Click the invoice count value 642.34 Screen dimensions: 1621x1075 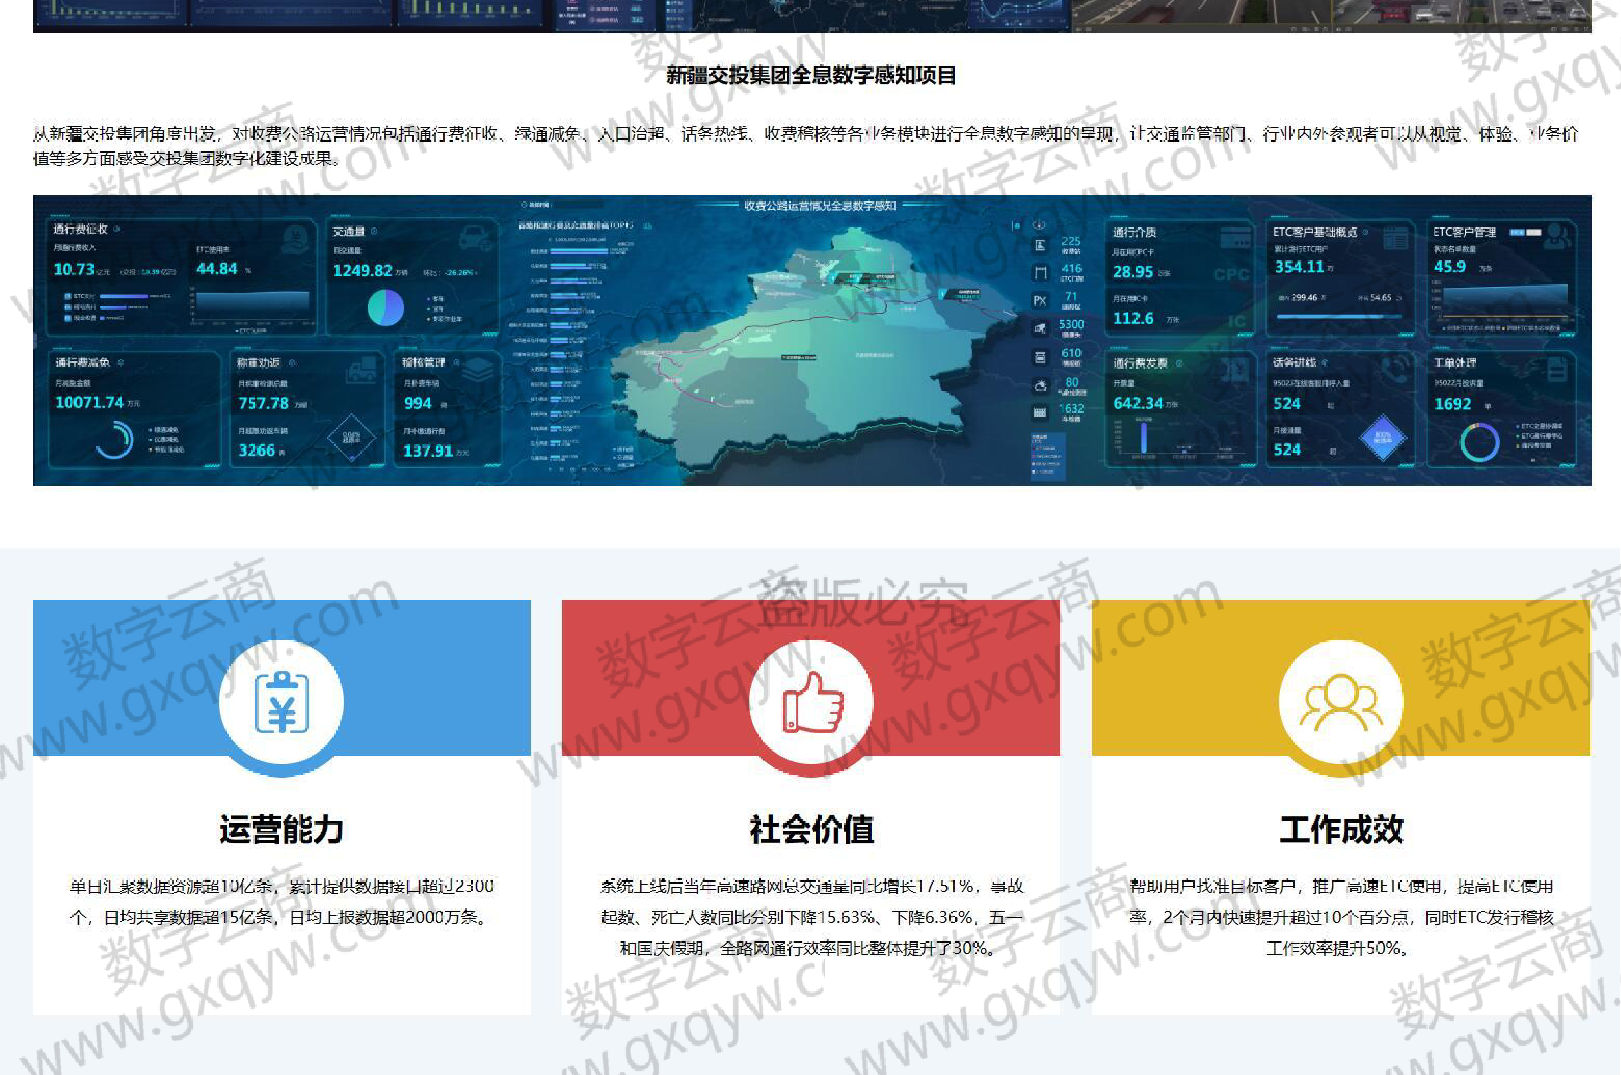click(1138, 403)
